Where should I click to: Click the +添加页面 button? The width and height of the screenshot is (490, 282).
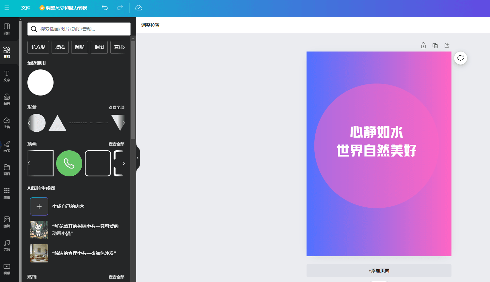click(x=379, y=271)
